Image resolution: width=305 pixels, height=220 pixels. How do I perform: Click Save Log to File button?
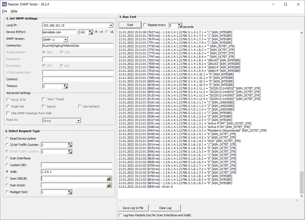click(133, 208)
